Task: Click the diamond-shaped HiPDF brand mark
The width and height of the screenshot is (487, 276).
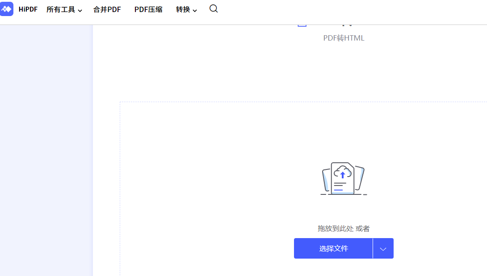Action: tap(7, 9)
